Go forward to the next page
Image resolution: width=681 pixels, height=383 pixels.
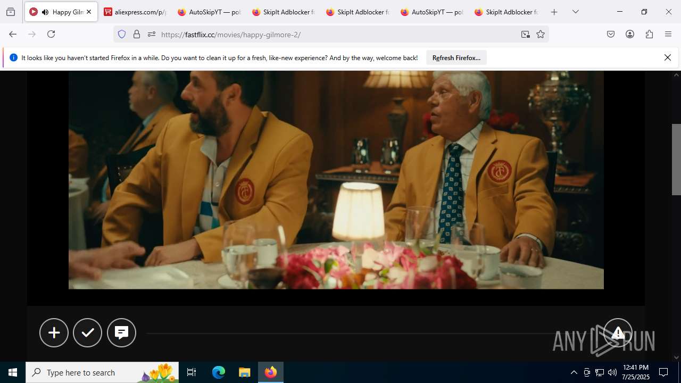pos(32,34)
